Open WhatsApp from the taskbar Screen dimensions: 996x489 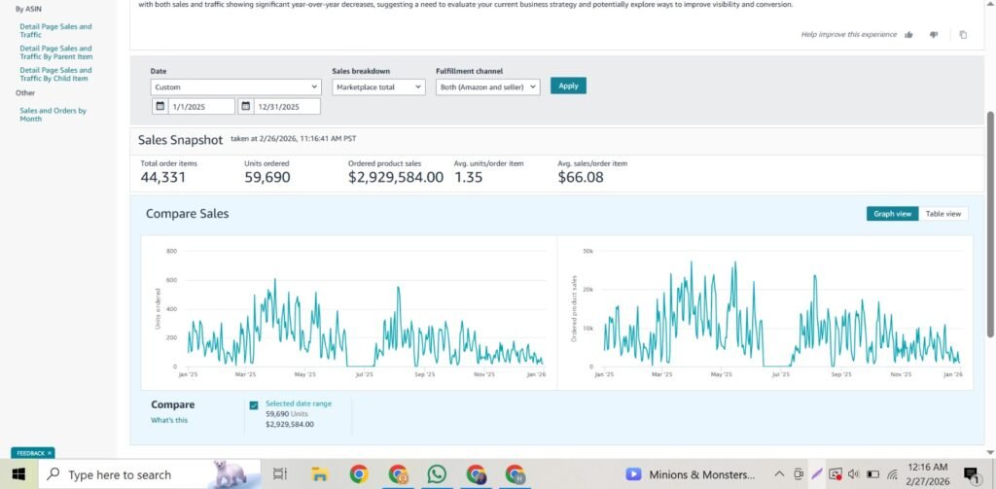point(437,473)
